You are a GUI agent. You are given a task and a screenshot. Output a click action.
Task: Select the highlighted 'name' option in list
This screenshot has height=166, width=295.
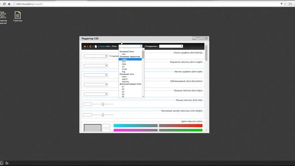tap(130, 59)
